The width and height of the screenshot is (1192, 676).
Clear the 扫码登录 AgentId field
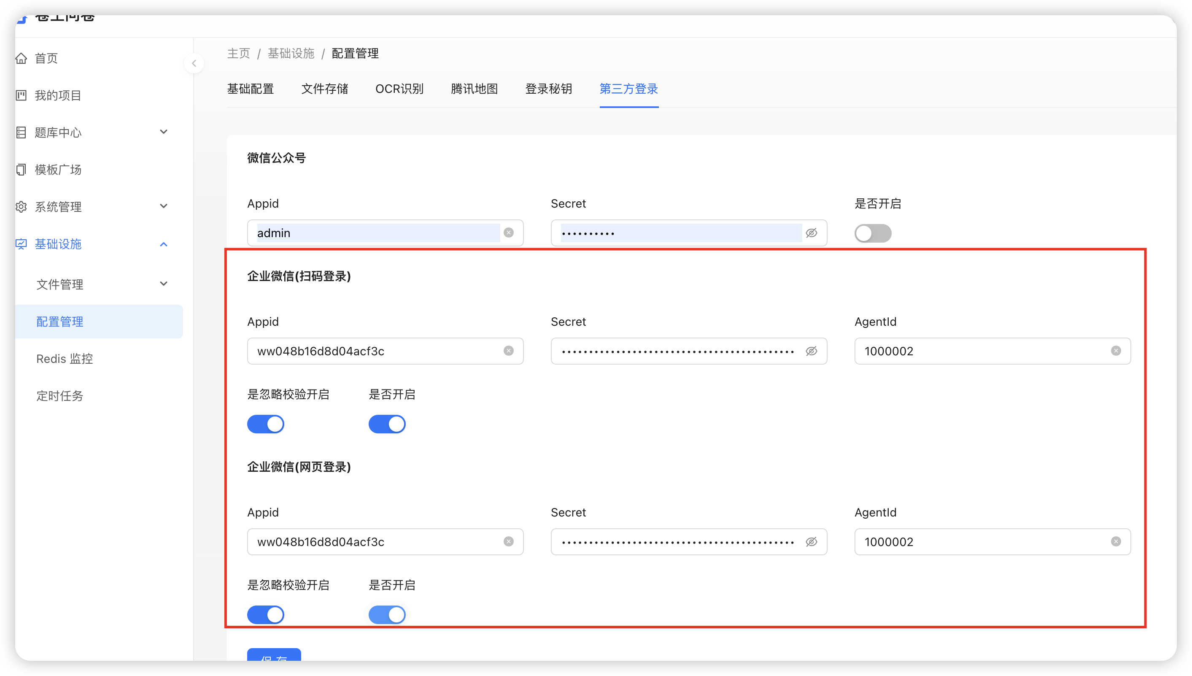coord(1116,351)
